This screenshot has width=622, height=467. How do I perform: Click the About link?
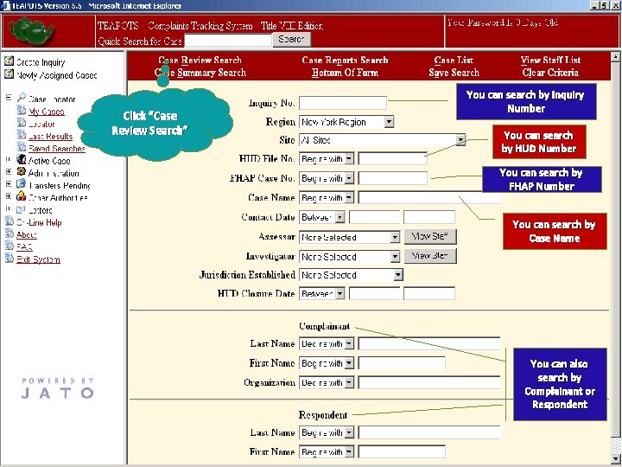pos(27,234)
